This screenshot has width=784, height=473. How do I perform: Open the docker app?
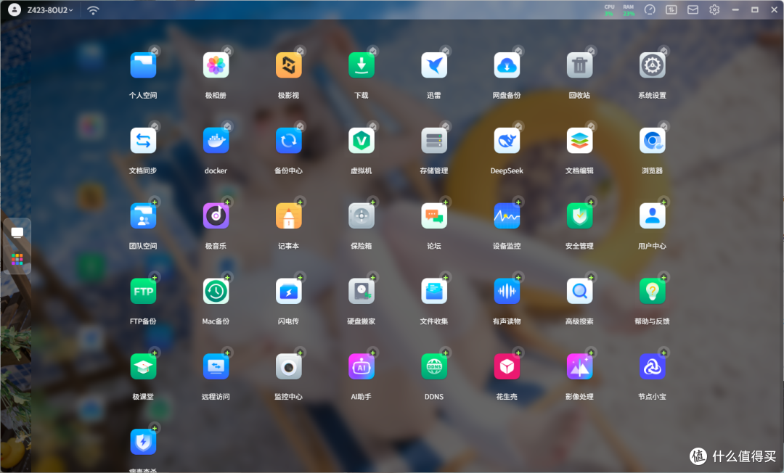coord(216,141)
